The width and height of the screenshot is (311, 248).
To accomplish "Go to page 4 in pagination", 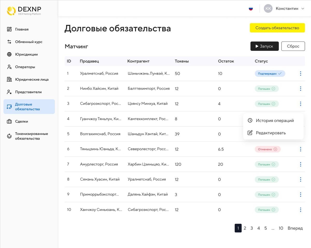I will (x=259, y=228).
